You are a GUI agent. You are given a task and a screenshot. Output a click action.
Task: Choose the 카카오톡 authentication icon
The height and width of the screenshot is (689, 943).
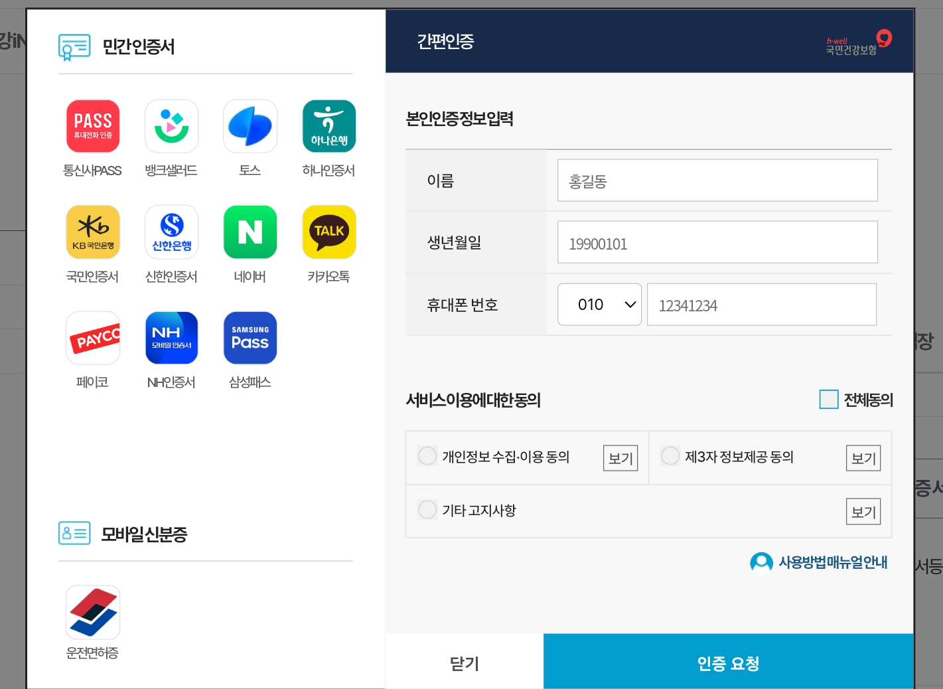[329, 232]
